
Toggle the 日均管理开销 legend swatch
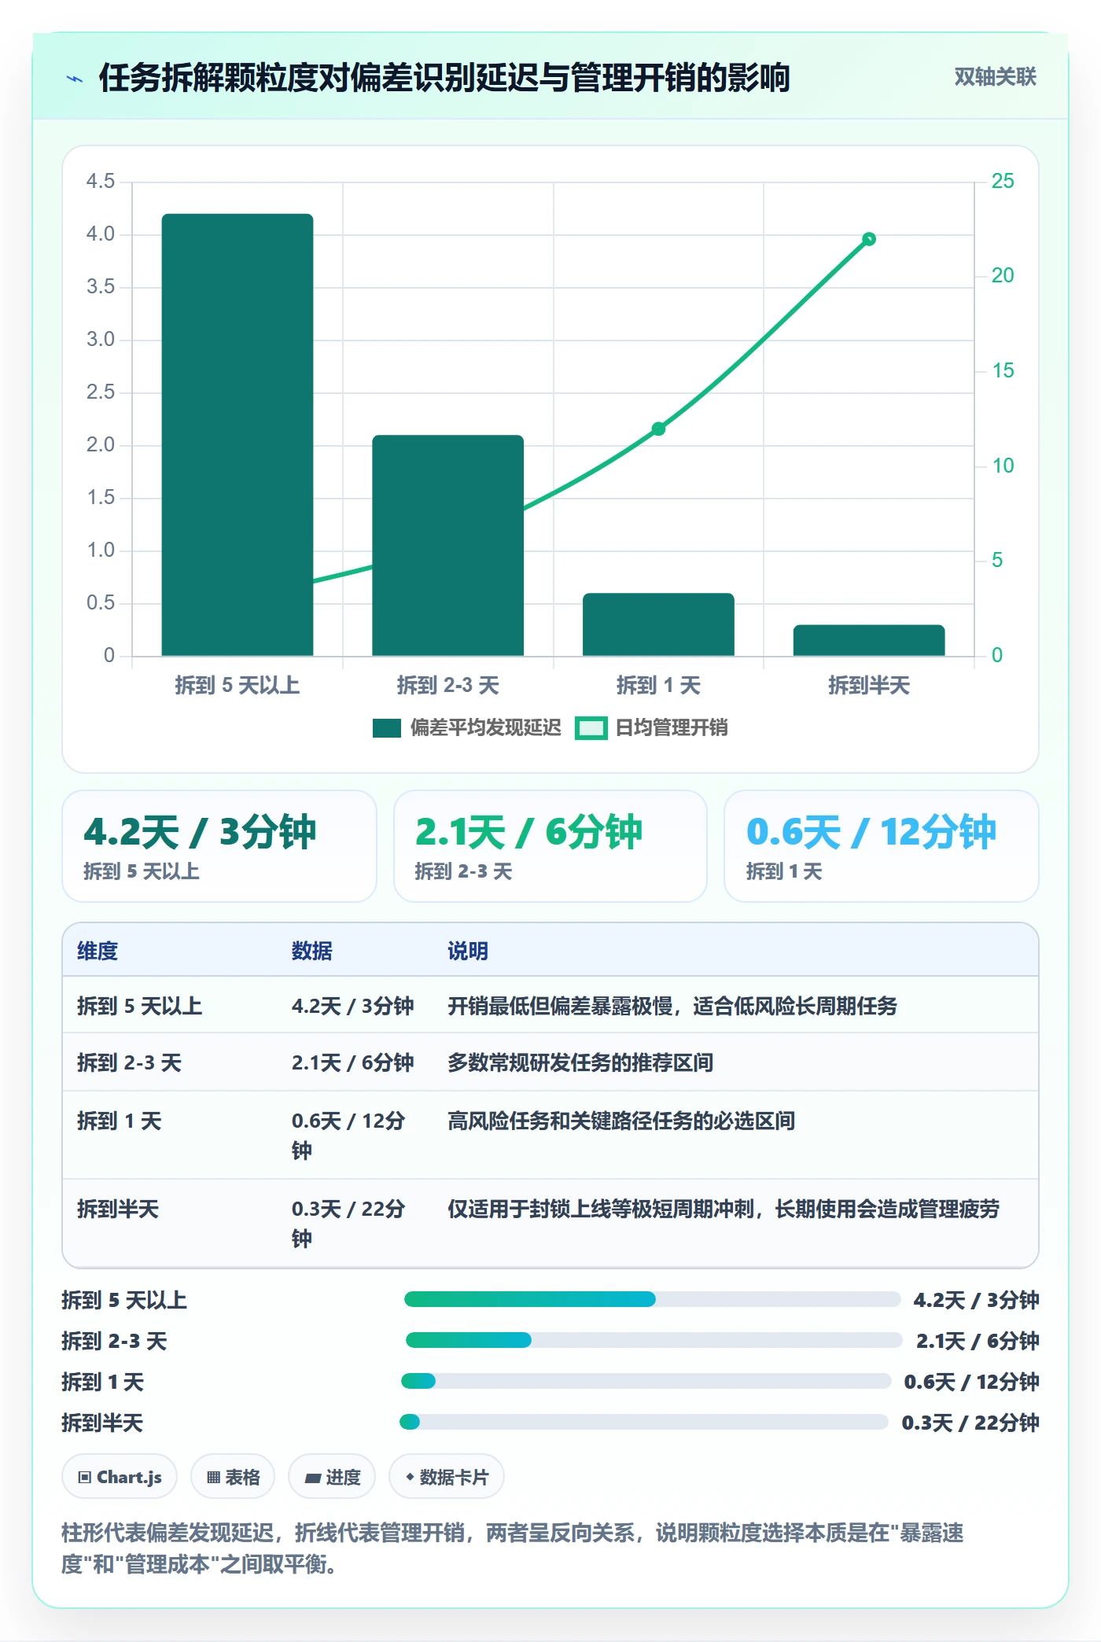(x=591, y=728)
